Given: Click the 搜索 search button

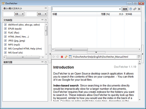Looking at the screenshot, I should click(x=125, y=9).
